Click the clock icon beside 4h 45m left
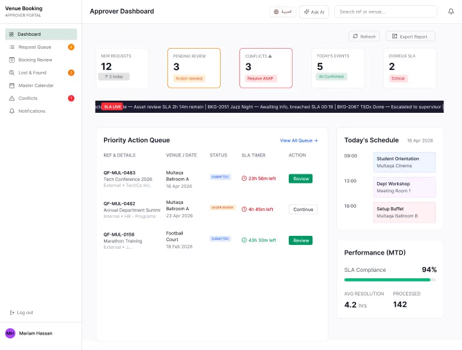The width and height of the screenshot is (462, 350). pyautogui.click(x=244, y=209)
